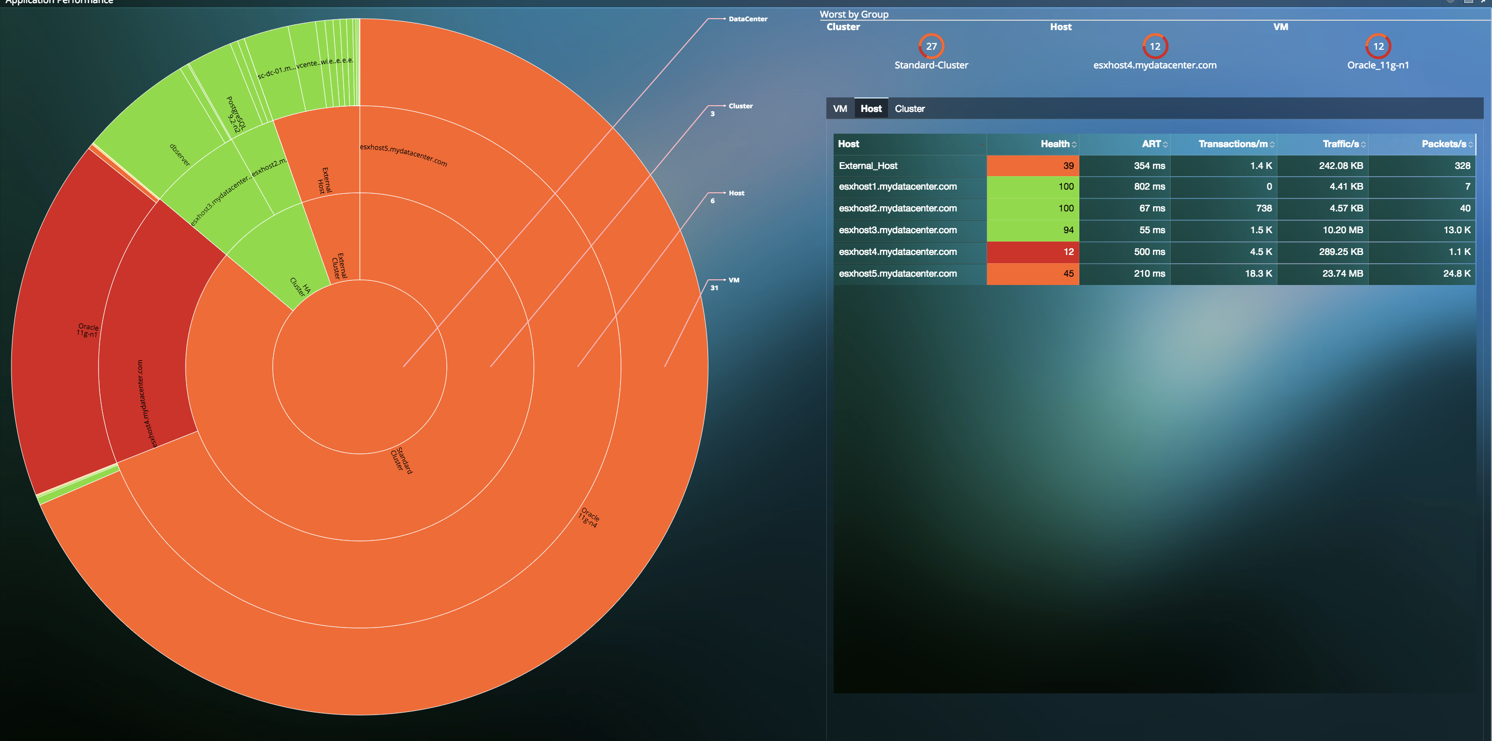
Task: Click the esxhost5.mydatacenter.com table row
Action: [898, 274]
